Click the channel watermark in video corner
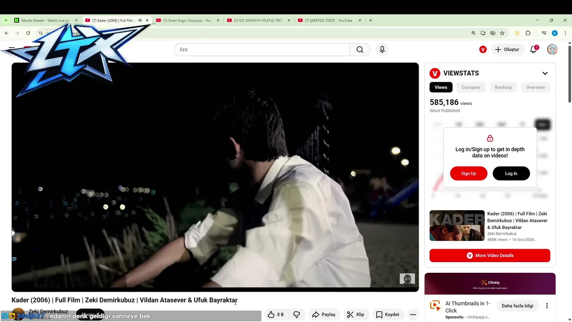The height and width of the screenshot is (322, 572). click(407, 279)
